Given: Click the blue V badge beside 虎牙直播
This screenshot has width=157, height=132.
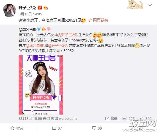Looking at the screenshot, I should [39, 29].
